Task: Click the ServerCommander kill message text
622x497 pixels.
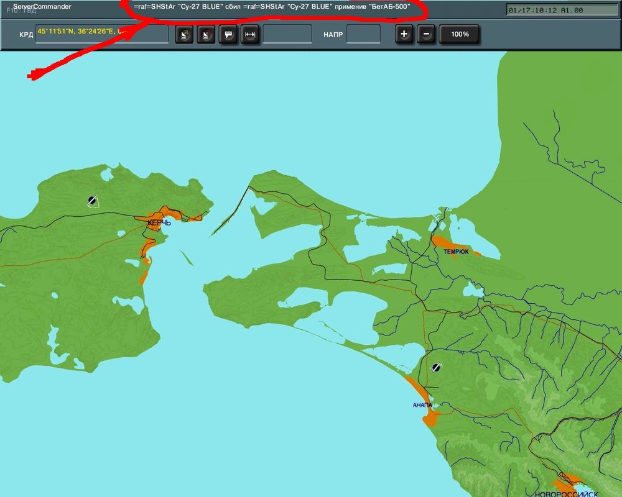Action: coord(272,6)
